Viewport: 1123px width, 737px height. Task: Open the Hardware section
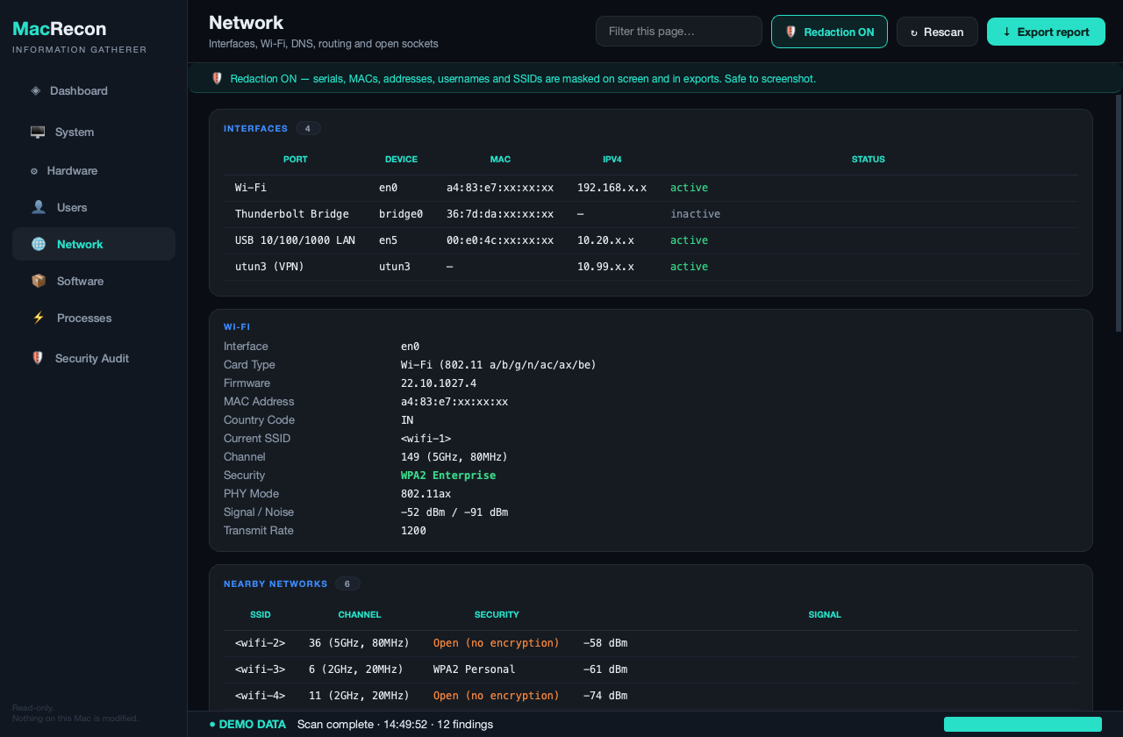click(94, 170)
